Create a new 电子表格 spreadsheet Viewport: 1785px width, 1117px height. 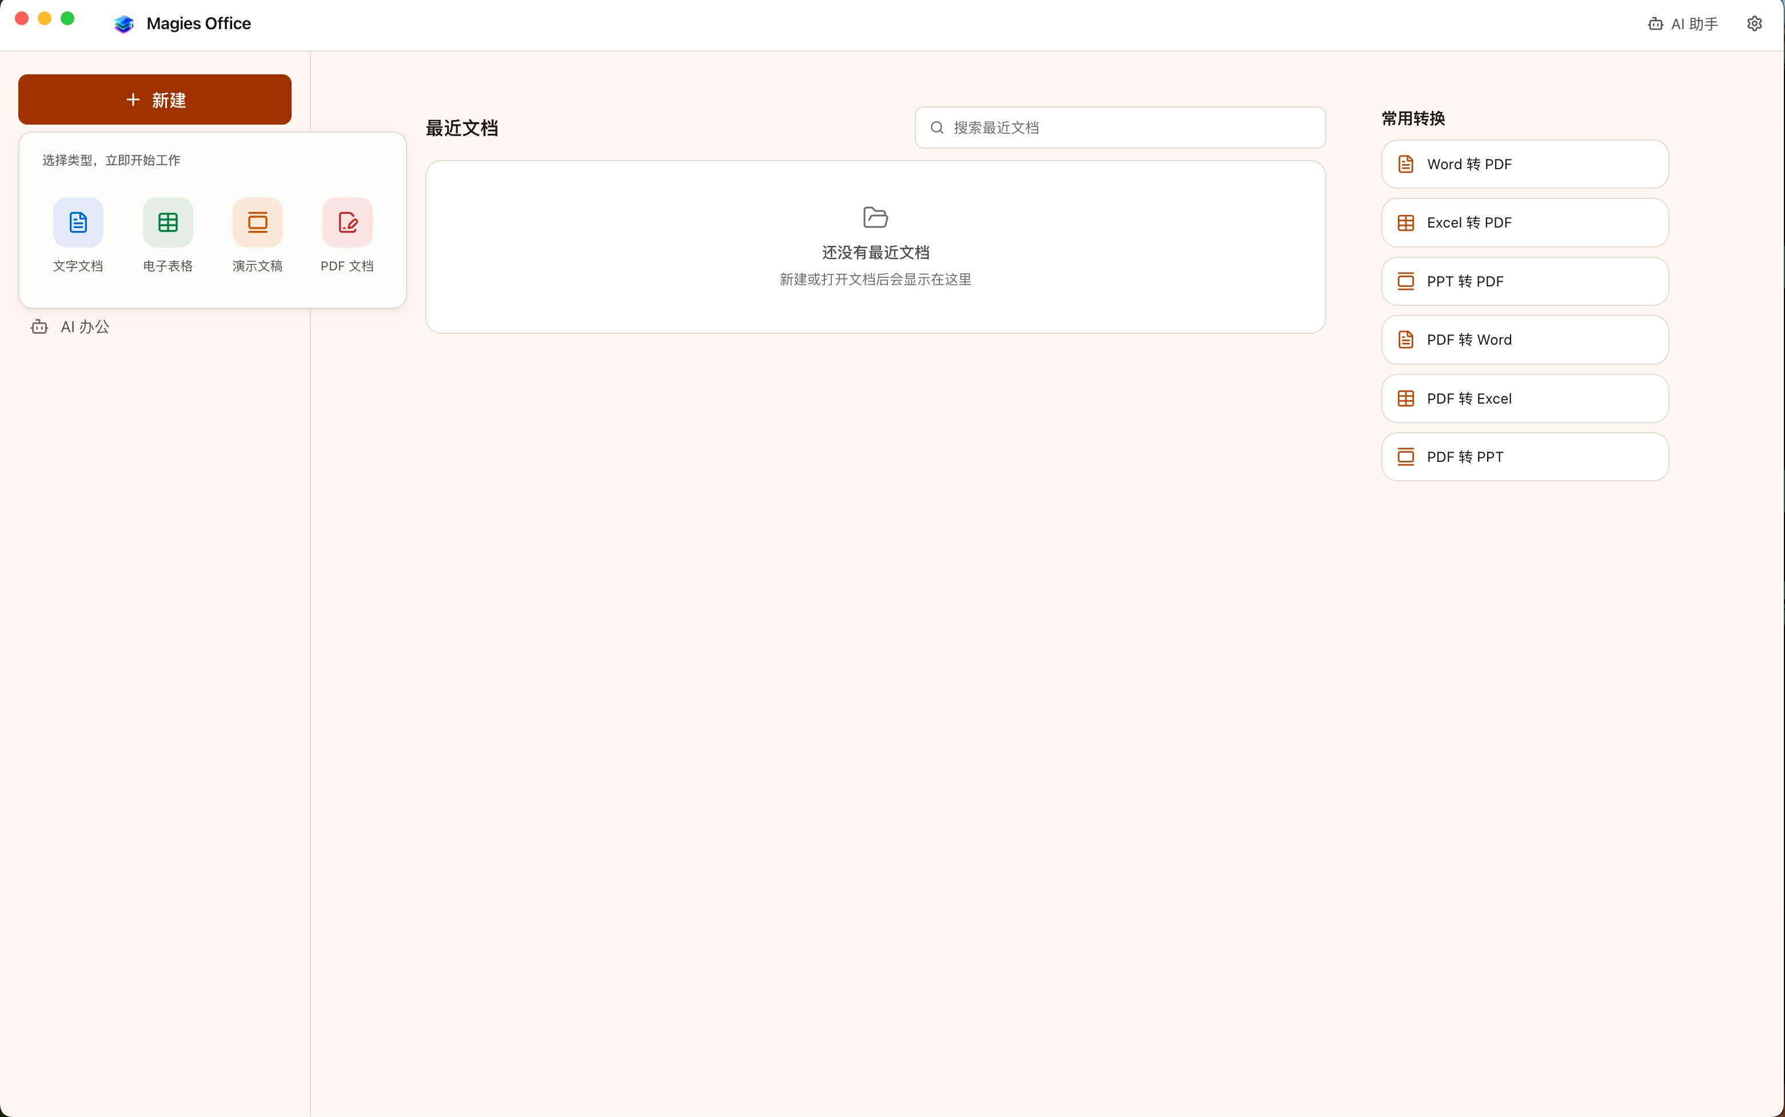pos(168,235)
